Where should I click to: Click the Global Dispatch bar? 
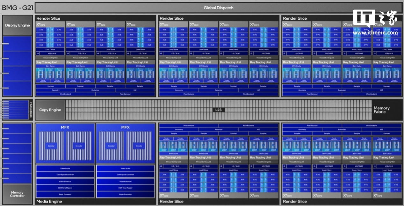[218, 8]
